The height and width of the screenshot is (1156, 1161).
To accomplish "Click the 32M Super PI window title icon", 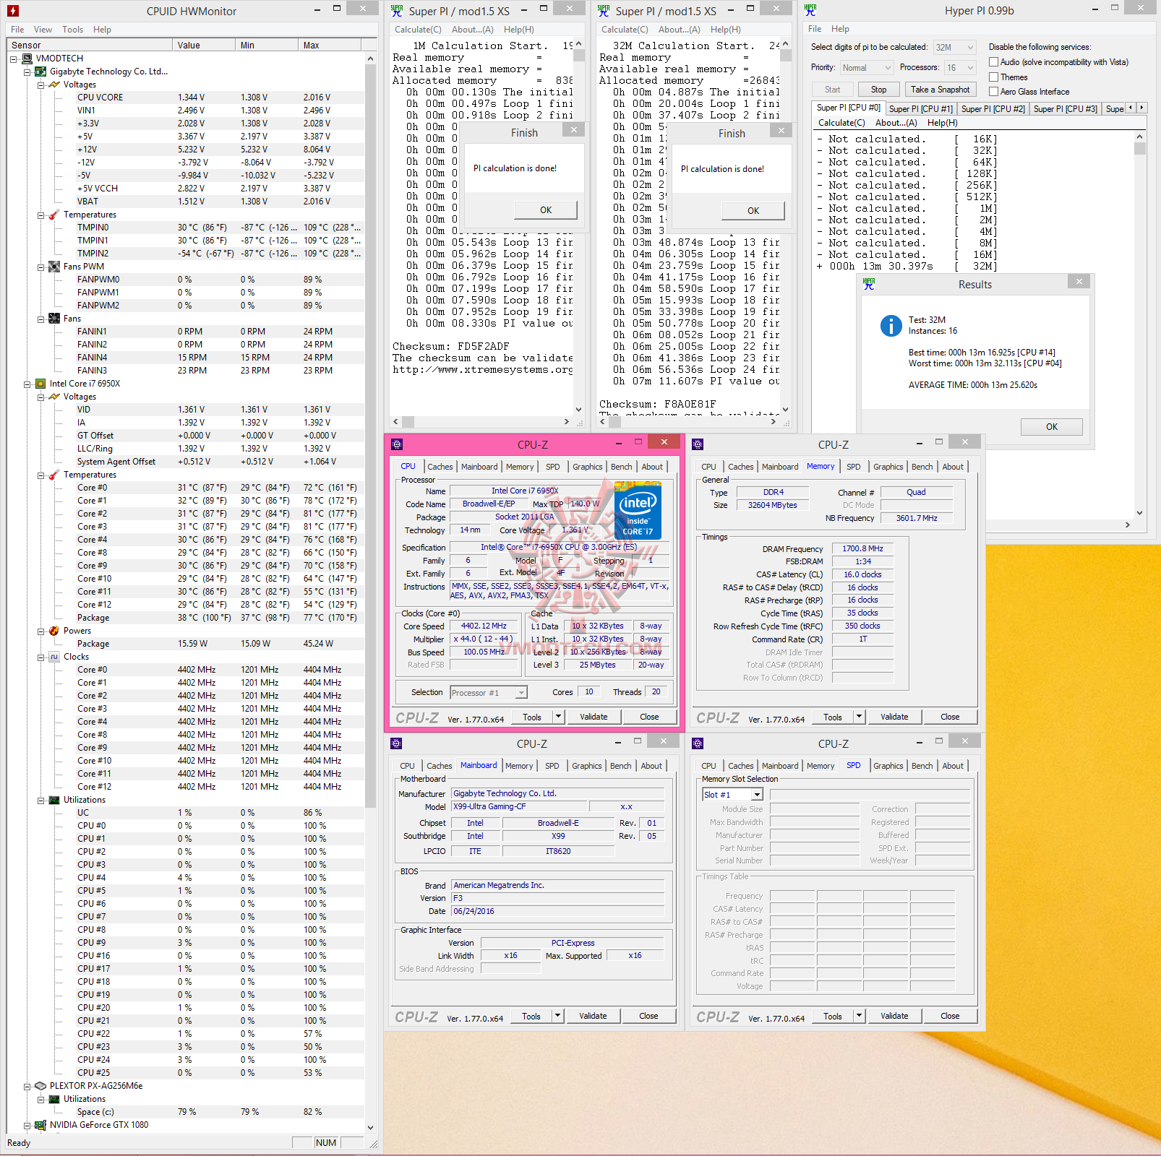I will 604,11.
